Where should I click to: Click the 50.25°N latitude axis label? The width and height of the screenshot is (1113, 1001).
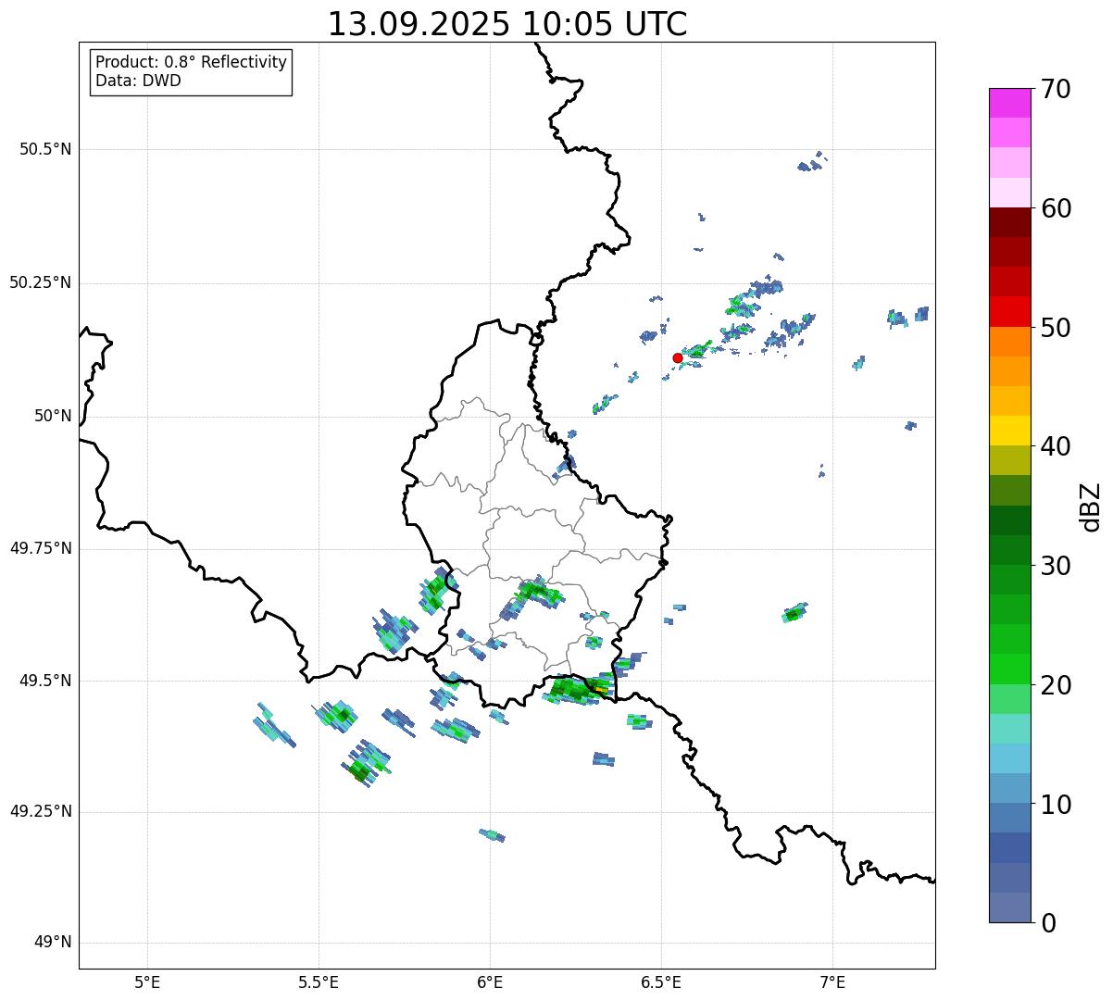(x=41, y=282)
